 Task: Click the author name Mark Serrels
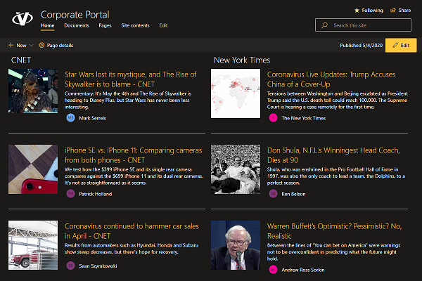point(93,118)
